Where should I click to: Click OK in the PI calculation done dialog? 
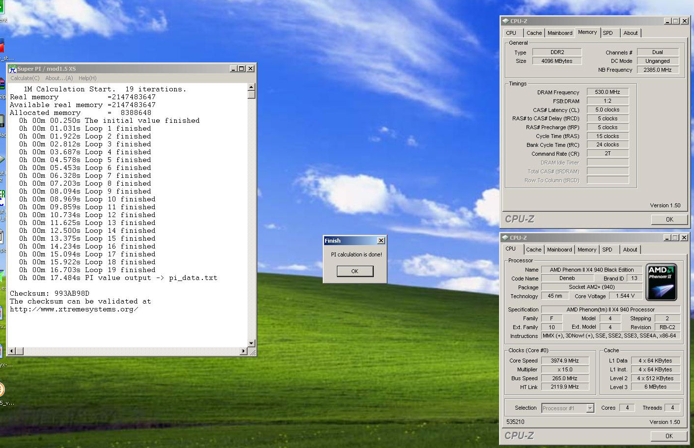[x=355, y=271]
